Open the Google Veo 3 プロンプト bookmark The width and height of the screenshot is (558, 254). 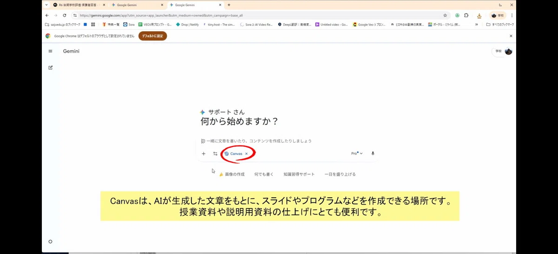[x=369, y=25]
